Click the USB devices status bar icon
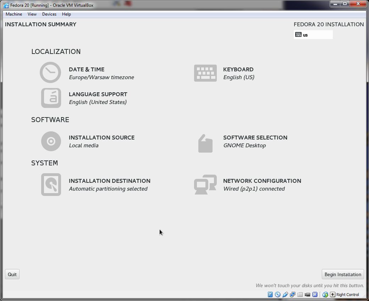Image resolution: width=369 pixels, height=301 pixels. [x=285, y=294]
